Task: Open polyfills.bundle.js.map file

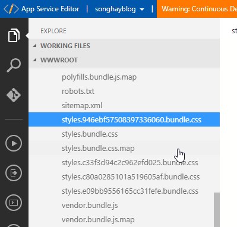Action: click(124, 77)
